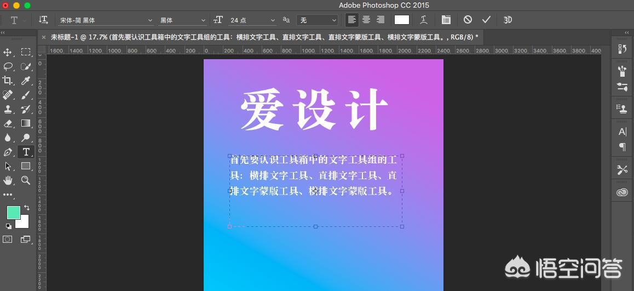Click the right-middle text box handle
The height and width of the screenshot is (291, 634).
tap(402, 191)
